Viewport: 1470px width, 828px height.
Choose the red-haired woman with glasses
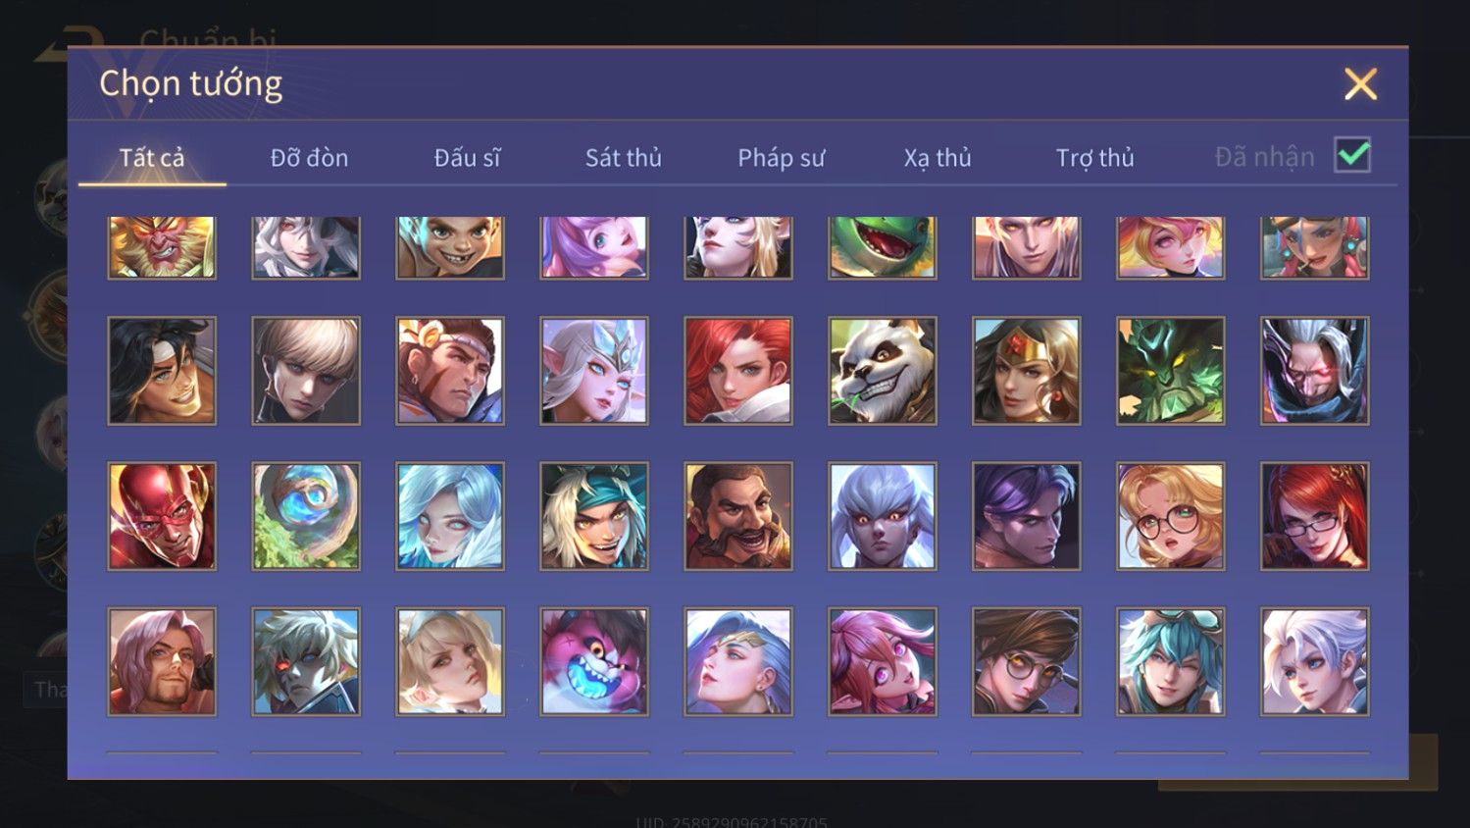tap(1315, 516)
